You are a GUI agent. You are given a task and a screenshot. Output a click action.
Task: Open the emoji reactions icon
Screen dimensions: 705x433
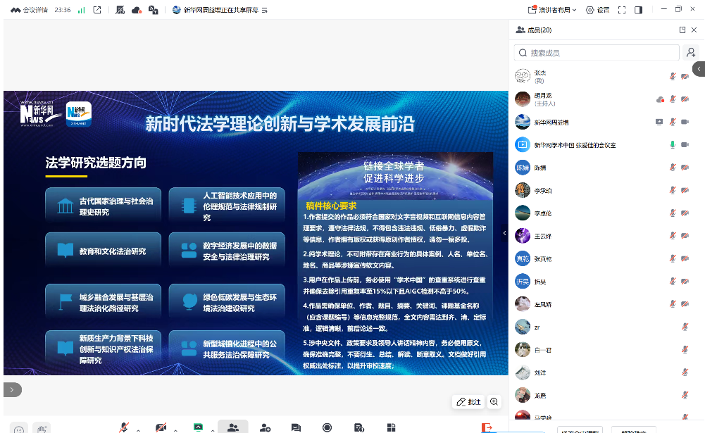[19, 428]
